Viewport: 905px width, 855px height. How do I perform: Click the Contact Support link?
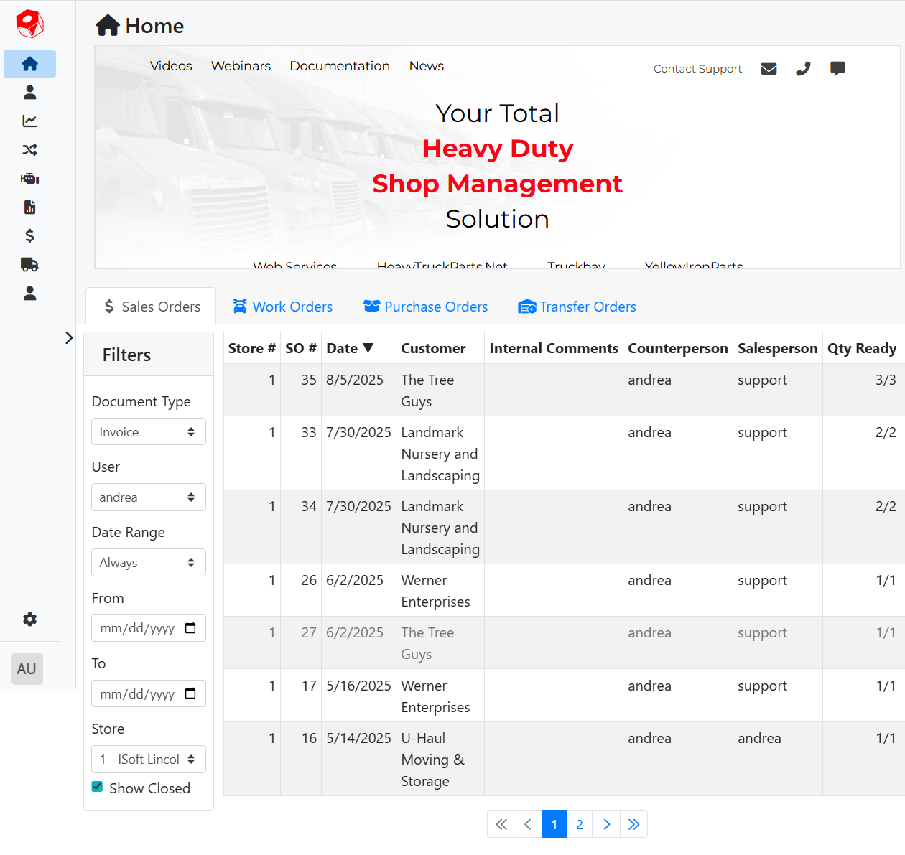tap(697, 68)
